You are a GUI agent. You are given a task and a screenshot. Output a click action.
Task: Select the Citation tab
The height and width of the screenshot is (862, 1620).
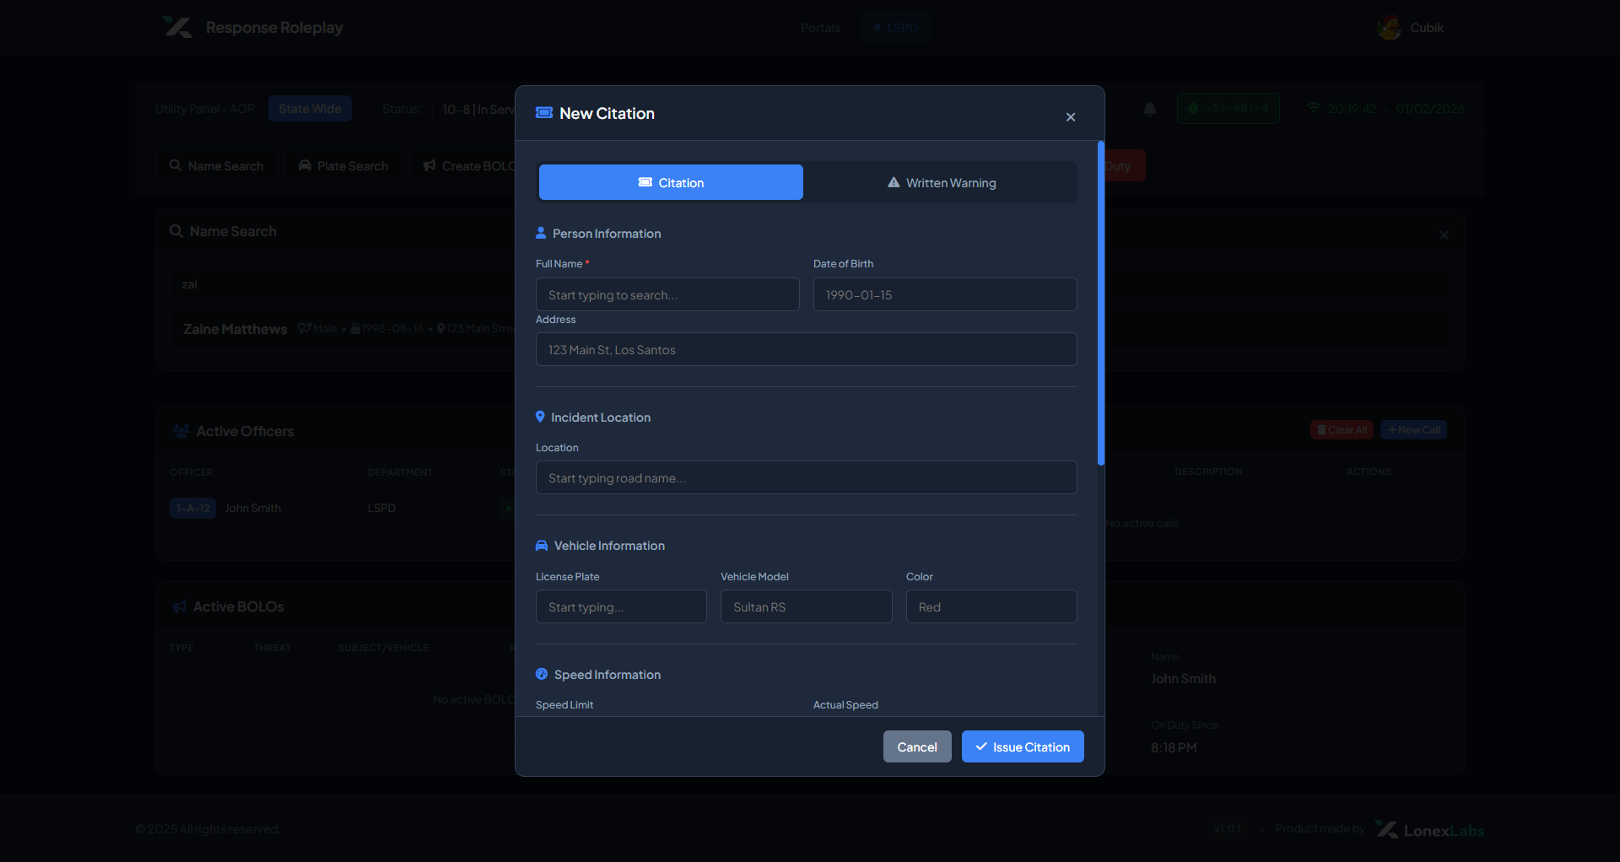click(671, 183)
